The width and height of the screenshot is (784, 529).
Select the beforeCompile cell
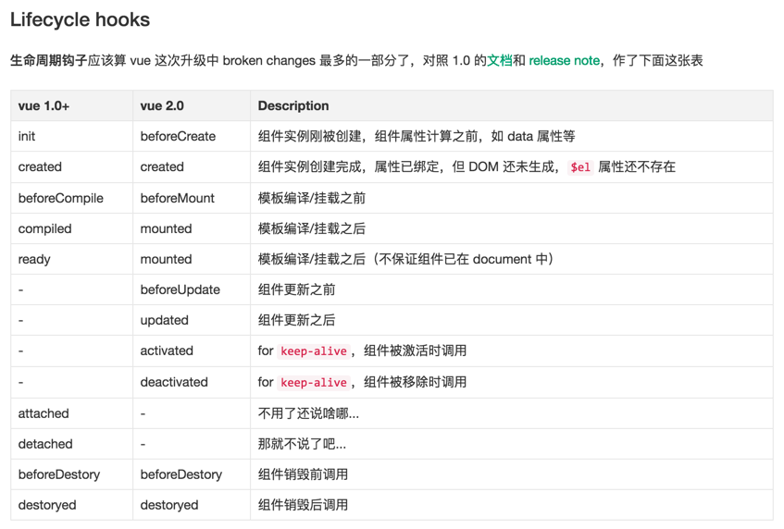(x=61, y=198)
